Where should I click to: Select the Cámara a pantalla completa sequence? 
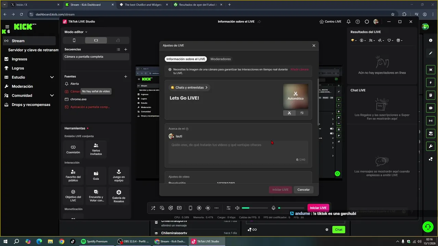click(96, 57)
